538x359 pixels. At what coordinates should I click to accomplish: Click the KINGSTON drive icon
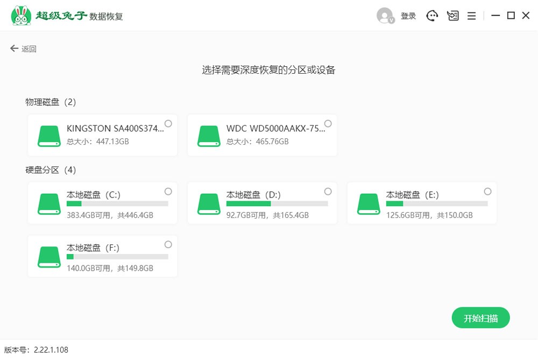[49, 136]
